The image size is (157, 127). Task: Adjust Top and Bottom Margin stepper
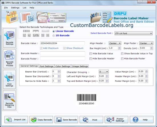pyautogui.click(x=107, y=81)
